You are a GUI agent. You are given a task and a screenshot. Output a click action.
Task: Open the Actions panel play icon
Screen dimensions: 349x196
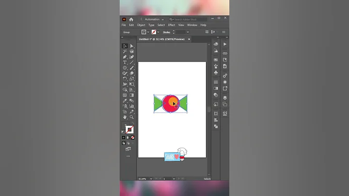(225, 44)
